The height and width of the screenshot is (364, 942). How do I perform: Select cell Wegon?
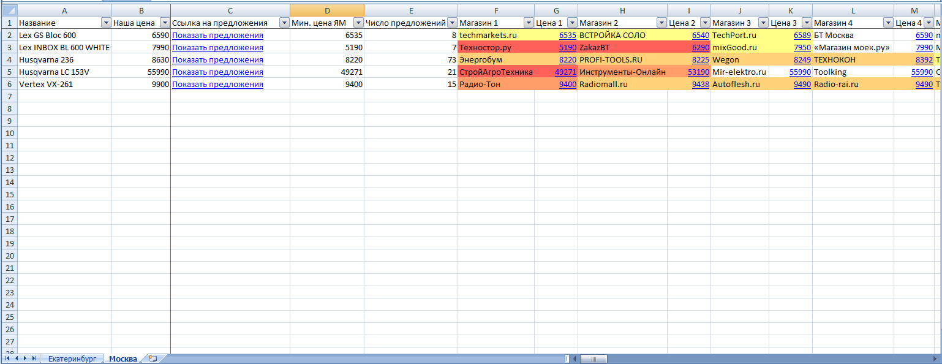[740, 59]
